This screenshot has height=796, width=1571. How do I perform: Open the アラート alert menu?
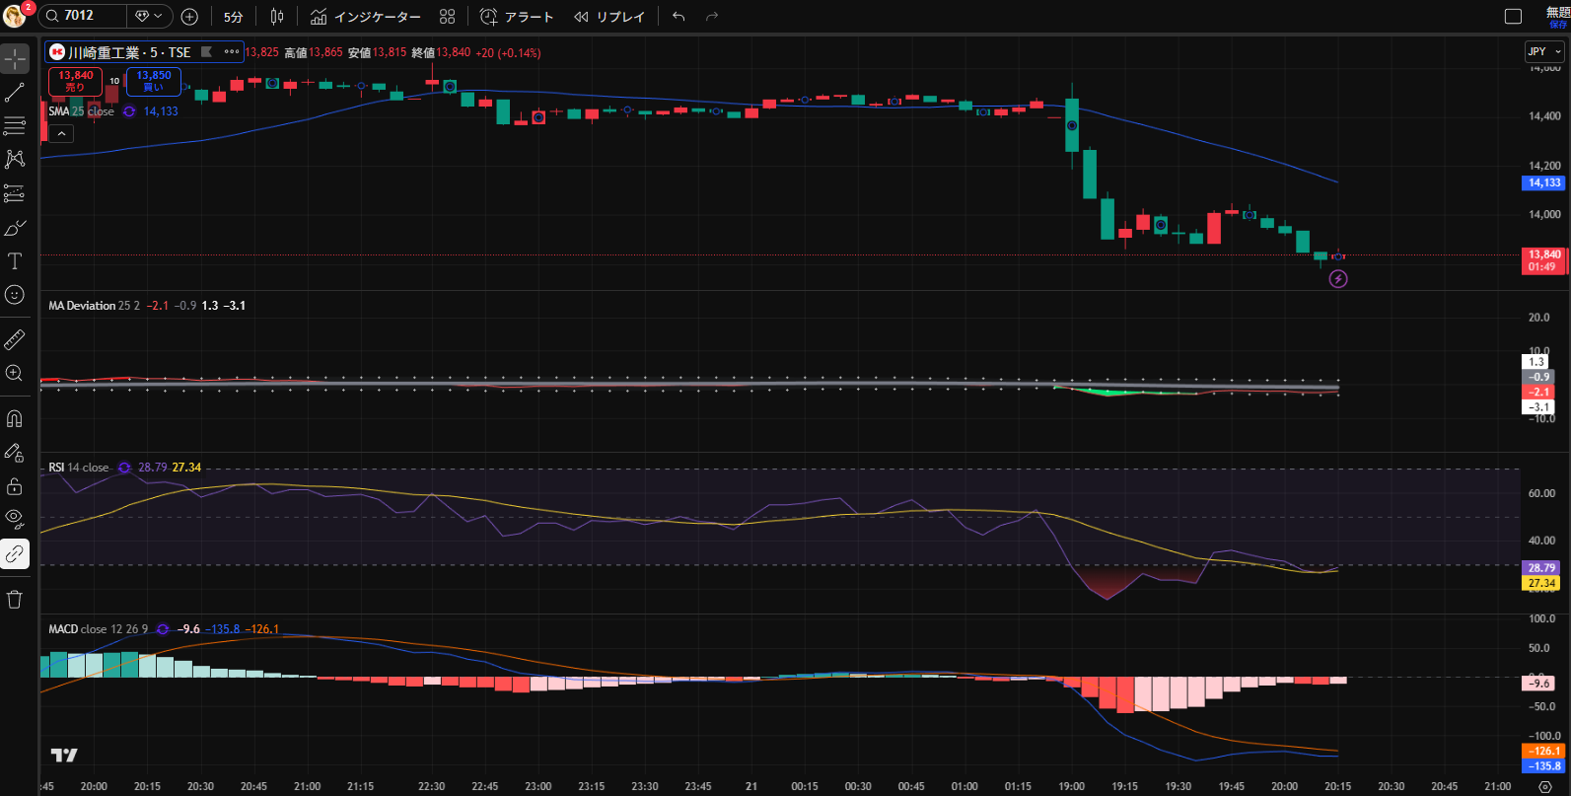click(x=517, y=17)
